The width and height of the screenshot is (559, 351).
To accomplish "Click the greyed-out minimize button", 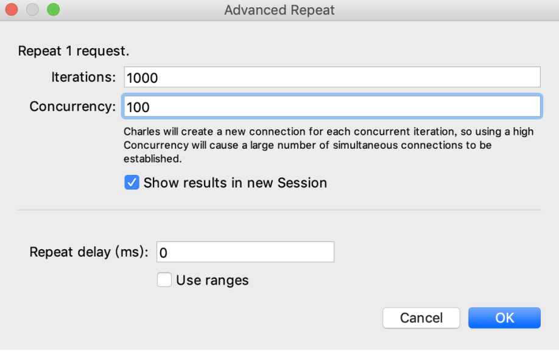I will click(32, 10).
